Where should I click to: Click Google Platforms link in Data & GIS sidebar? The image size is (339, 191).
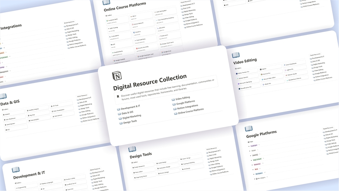87,114
